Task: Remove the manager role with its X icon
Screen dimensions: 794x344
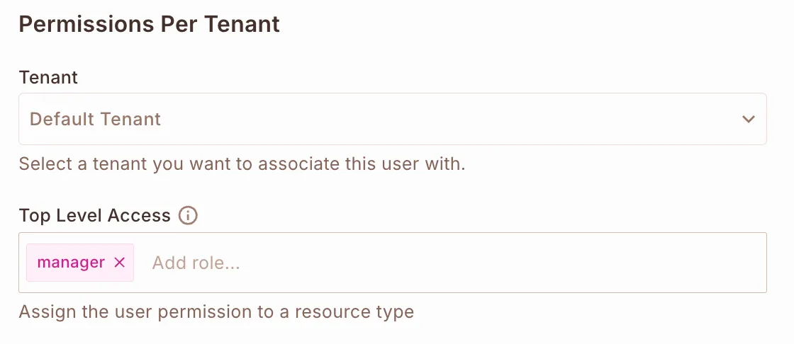Action: (120, 263)
